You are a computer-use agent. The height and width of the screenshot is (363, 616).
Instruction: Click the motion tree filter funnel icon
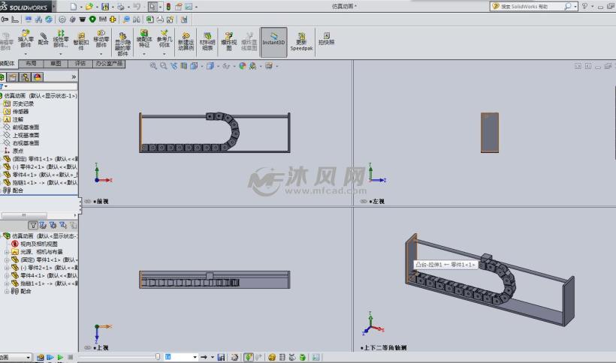(x=33, y=226)
